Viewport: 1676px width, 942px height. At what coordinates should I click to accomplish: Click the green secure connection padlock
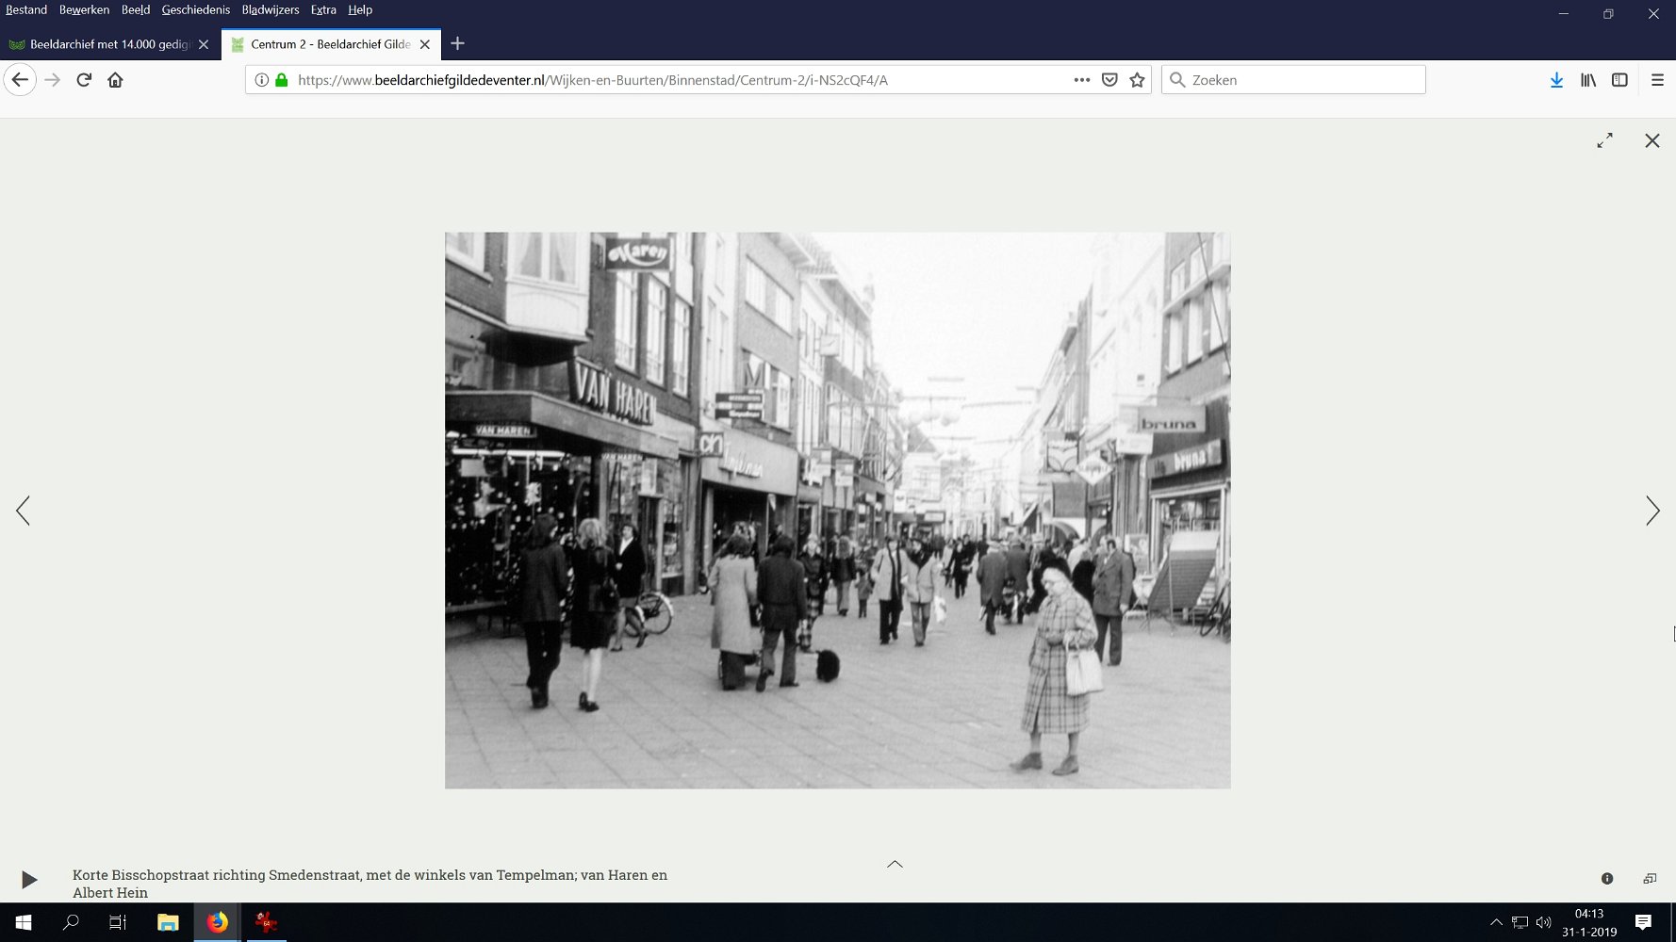281,80
